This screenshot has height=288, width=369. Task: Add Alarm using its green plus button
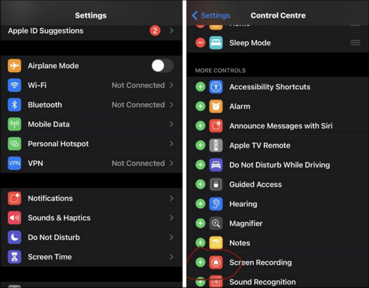click(x=200, y=106)
